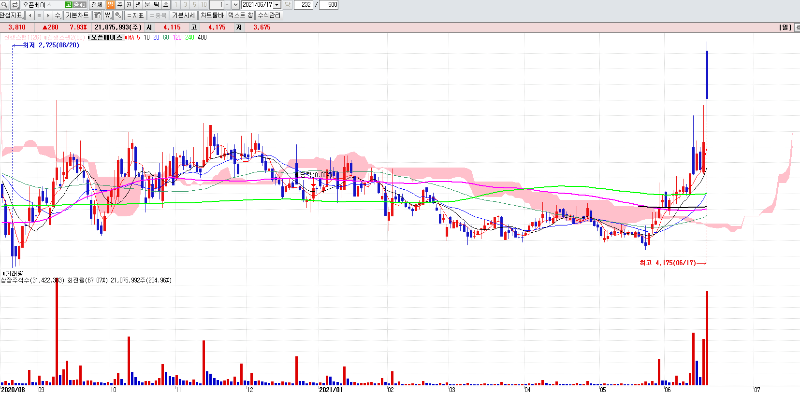Select the blue MA 20 legend number

pyautogui.click(x=156, y=38)
